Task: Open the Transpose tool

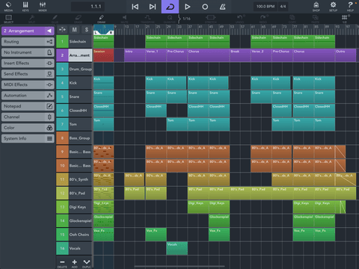Action: (147, 19)
